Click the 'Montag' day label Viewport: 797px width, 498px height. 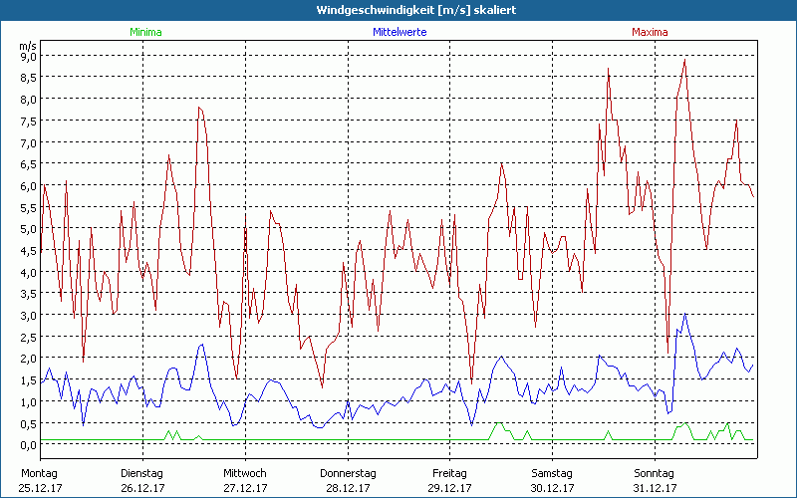pyautogui.click(x=39, y=473)
